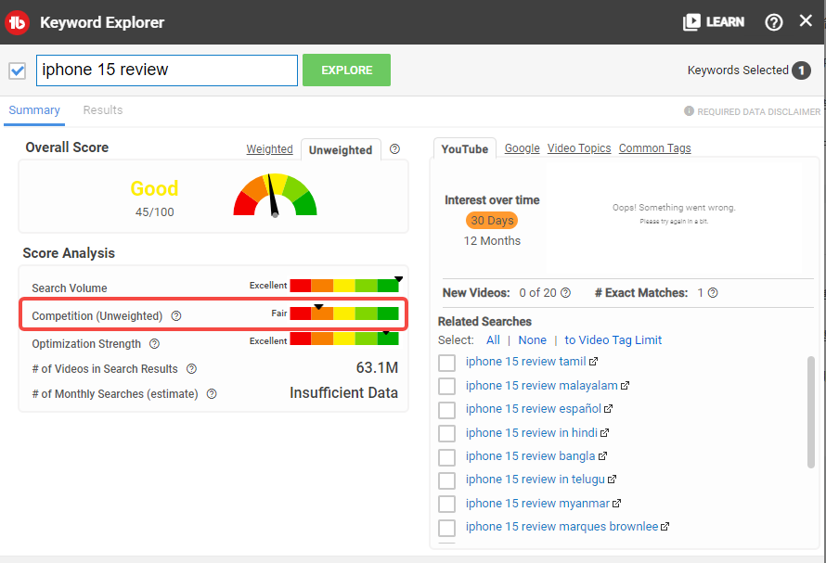Click the 63.1M videos value

coord(377,367)
